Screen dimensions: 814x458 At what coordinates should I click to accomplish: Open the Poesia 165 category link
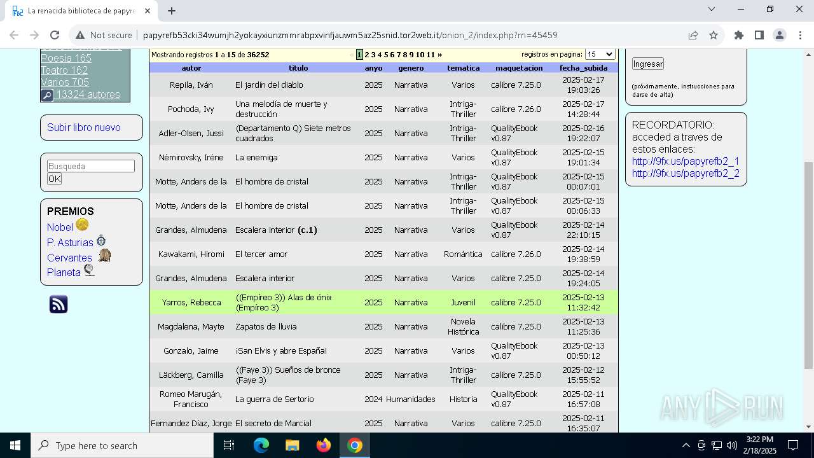tap(66, 58)
